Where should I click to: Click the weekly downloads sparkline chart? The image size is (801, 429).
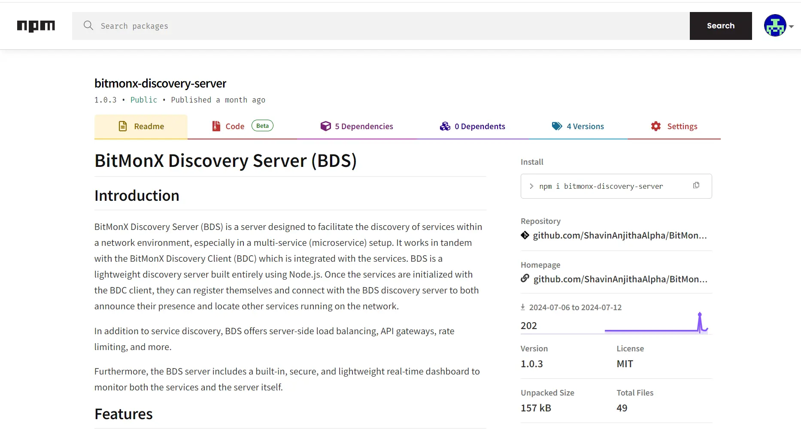click(656, 323)
